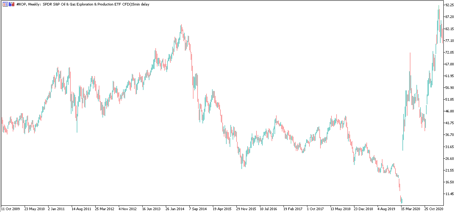Click the 36.70 price axis label

[450, 135]
